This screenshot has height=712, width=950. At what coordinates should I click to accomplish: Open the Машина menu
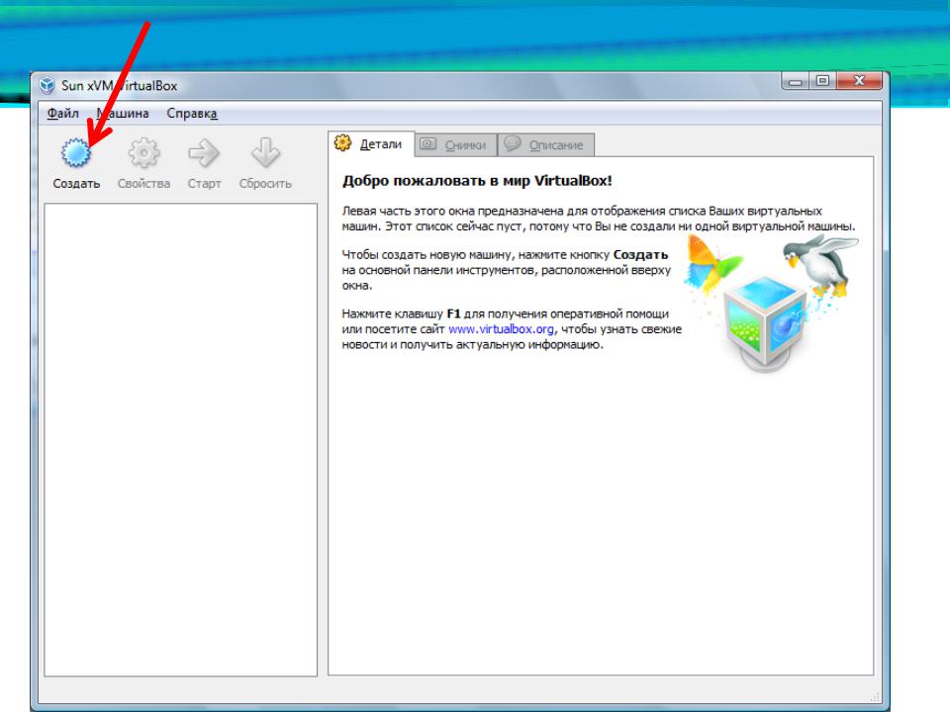[x=123, y=113]
